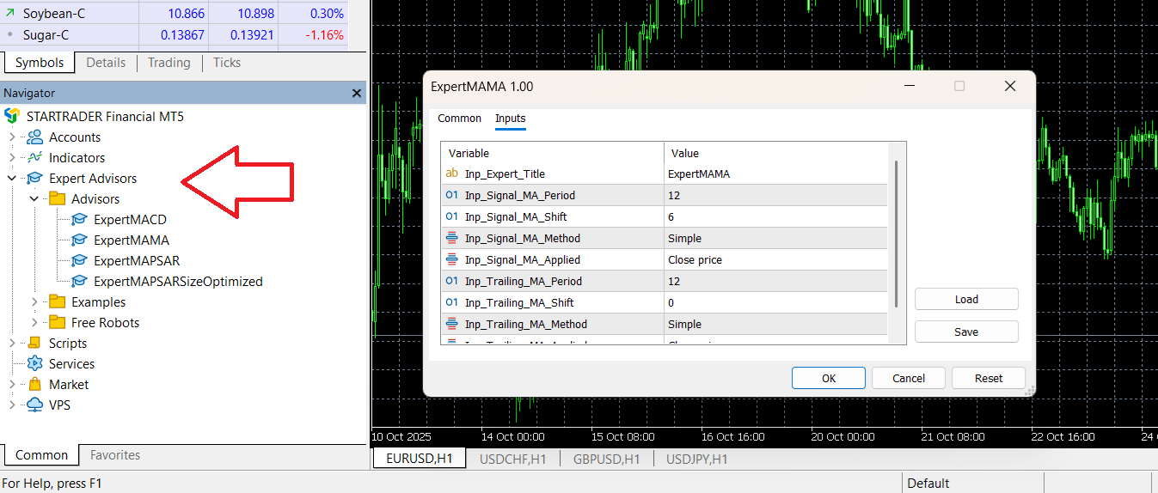Click the 01 icon beside Inp_Signal_MA_Period
This screenshot has width=1158, height=493.
[452, 195]
